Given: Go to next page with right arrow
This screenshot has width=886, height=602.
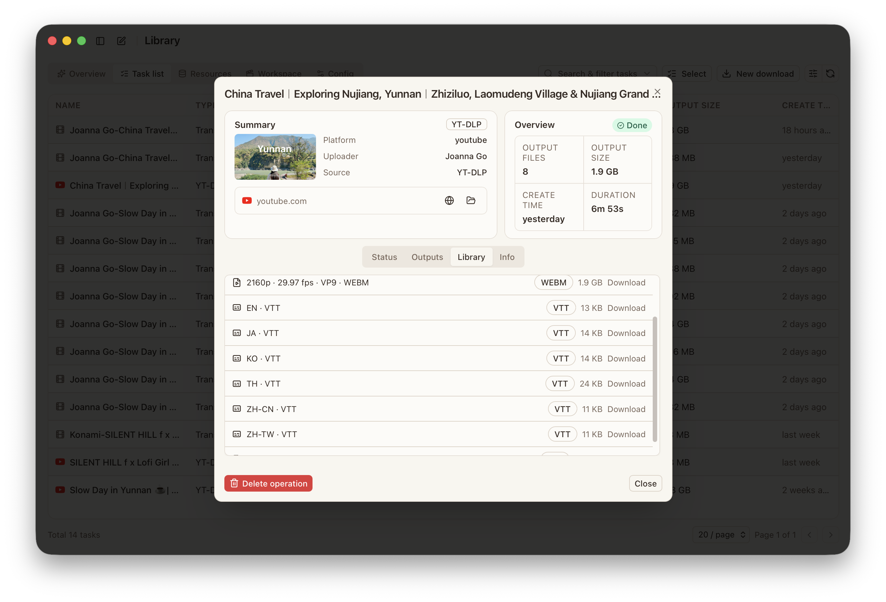Looking at the screenshot, I should [831, 535].
